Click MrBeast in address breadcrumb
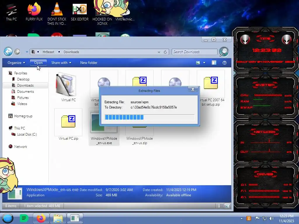This screenshot has height=224, width=299. coord(48,52)
